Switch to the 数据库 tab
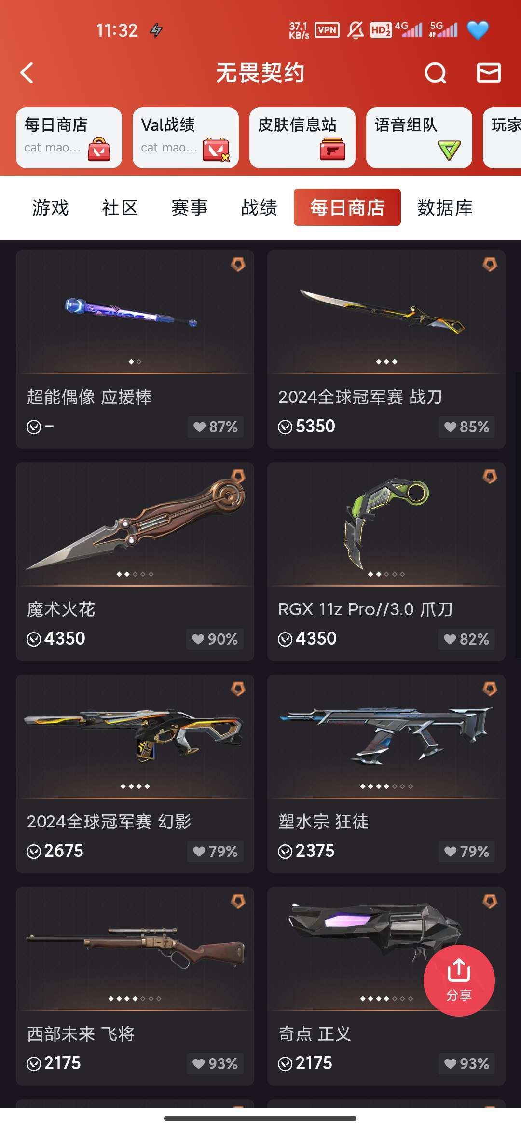Screen dimensions: 521x1129 445,207
